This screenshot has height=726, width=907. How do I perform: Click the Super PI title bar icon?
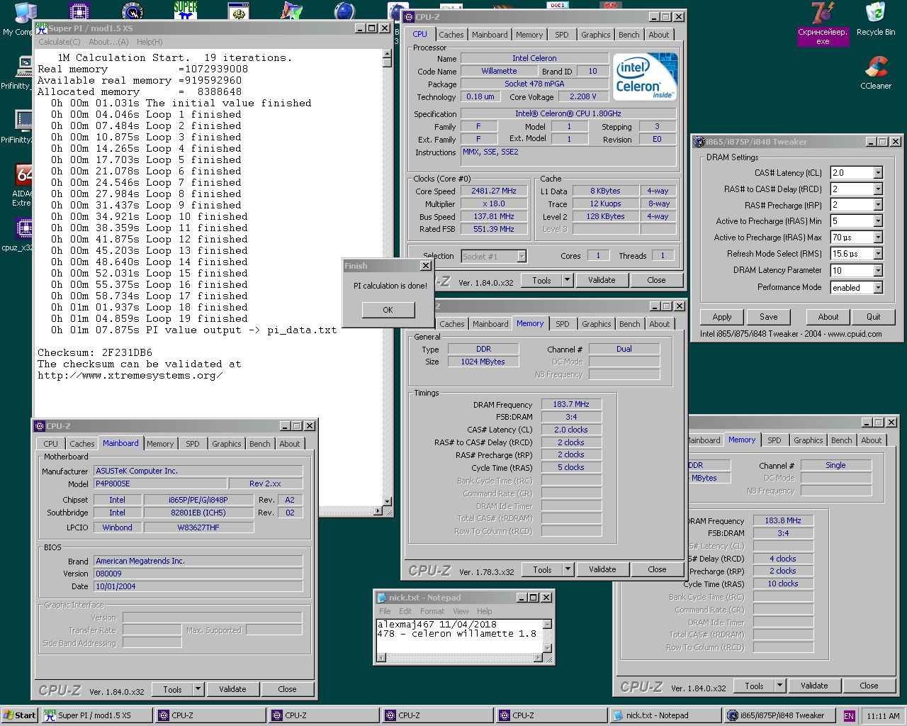click(x=42, y=28)
